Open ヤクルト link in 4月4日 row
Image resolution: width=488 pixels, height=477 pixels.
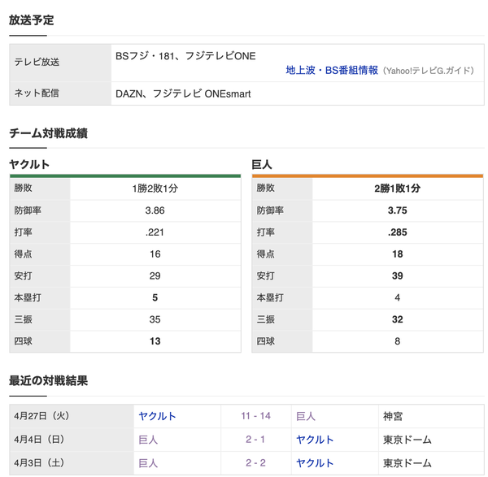pyautogui.click(x=315, y=440)
